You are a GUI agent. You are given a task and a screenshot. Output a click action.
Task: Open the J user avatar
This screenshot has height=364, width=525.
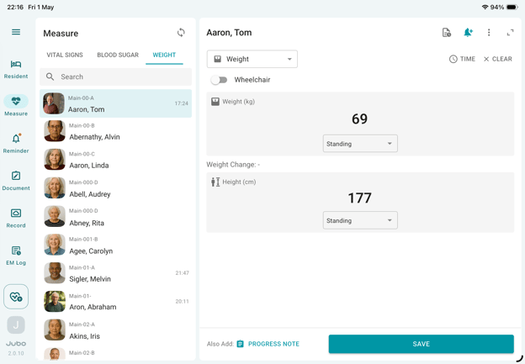click(x=16, y=324)
